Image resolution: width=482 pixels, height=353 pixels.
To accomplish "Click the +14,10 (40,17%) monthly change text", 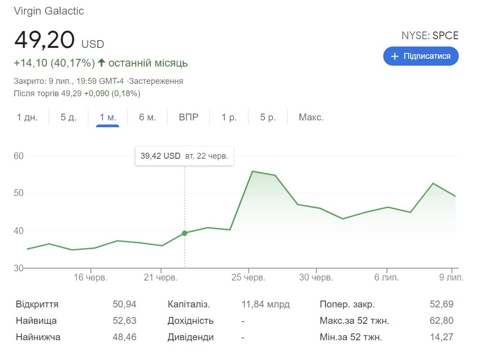I will click(55, 63).
